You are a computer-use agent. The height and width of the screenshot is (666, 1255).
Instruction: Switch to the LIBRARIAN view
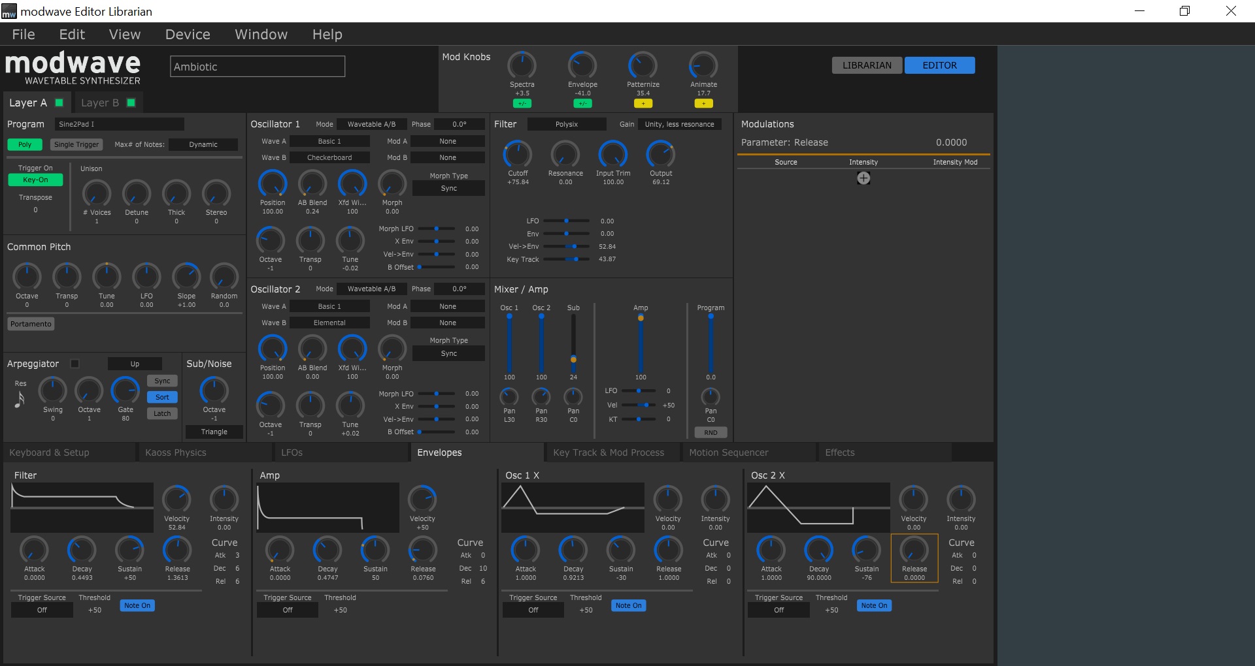pyautogui.click(x=866, y=65)
